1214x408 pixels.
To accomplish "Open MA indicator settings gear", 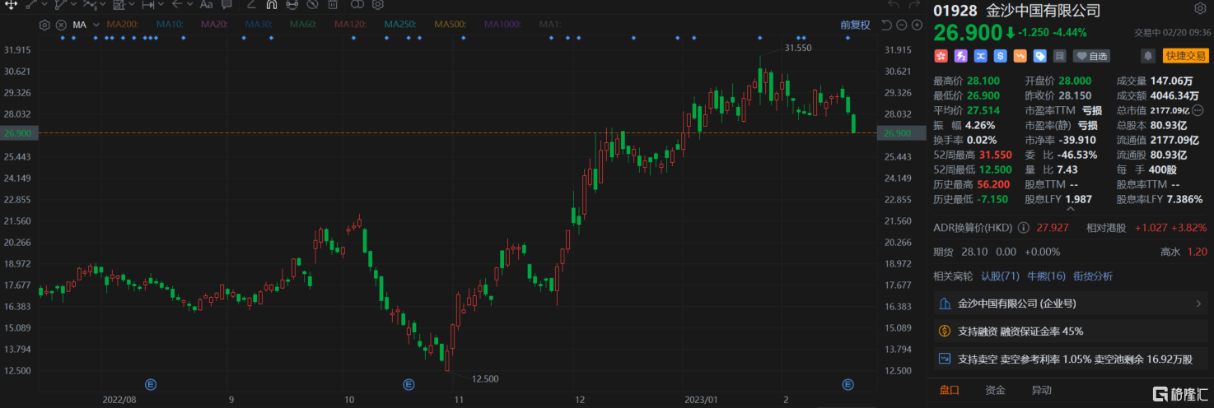I will pos(44,25).
